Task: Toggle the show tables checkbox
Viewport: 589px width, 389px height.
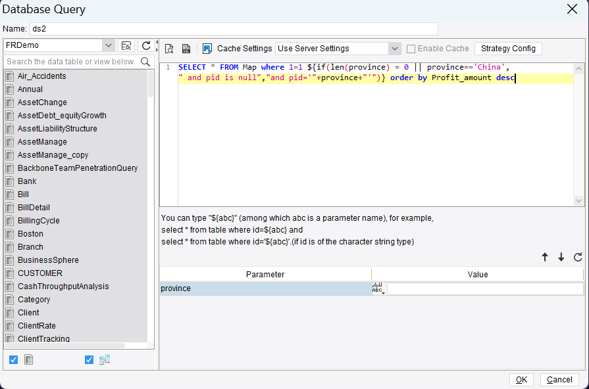Action: click(x=14, y=359)
